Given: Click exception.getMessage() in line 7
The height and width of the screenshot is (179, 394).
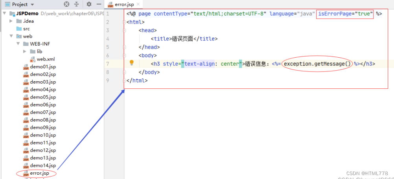Looking at the screenshot, I should point(317,64).
